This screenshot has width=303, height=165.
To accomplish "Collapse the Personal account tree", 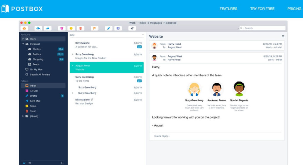I will pos(23,44).
